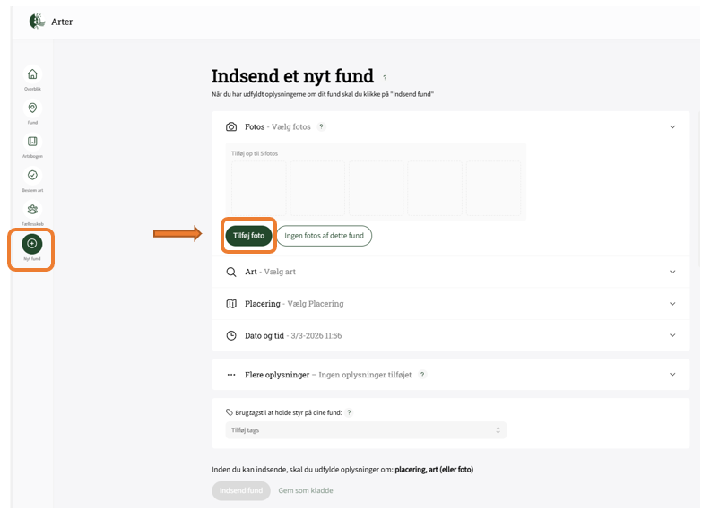This screenshot has height=511, width=702.
Task: Expand the Art section
Action: [672, 272]
